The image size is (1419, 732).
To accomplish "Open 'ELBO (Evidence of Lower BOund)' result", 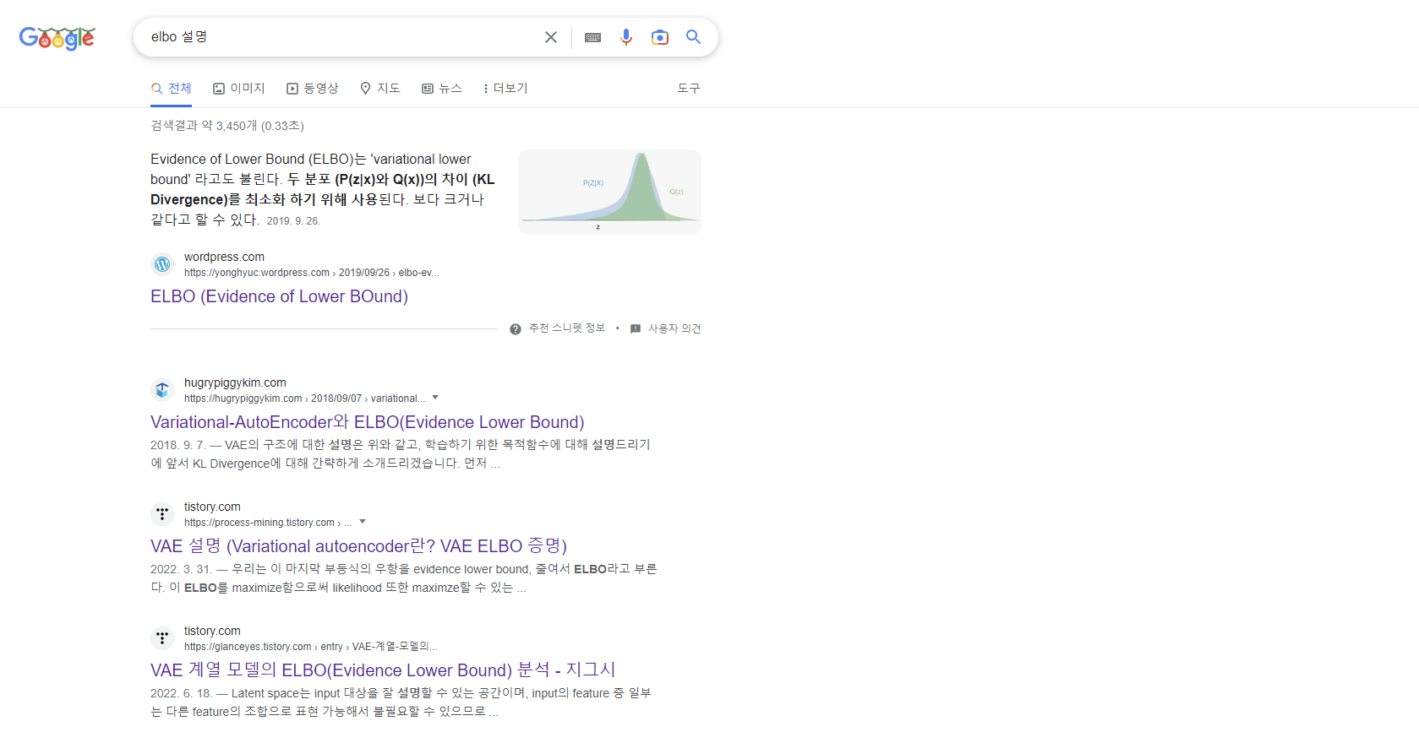I will 279,296.
